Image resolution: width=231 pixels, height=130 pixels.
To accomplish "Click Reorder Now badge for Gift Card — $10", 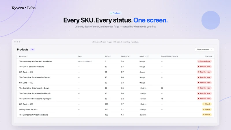I will 204,72.
